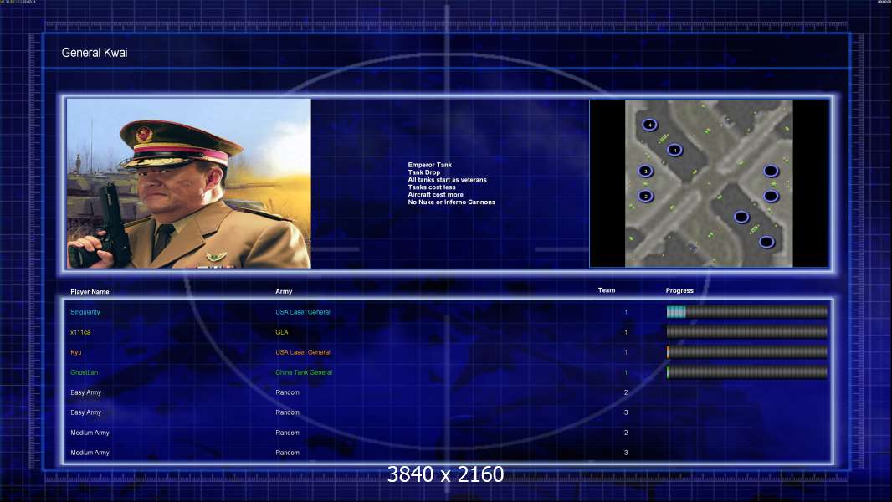The image size is (892, 502).
Task: Click the 'Tanks cost less' line
Action: coord(432,187)
